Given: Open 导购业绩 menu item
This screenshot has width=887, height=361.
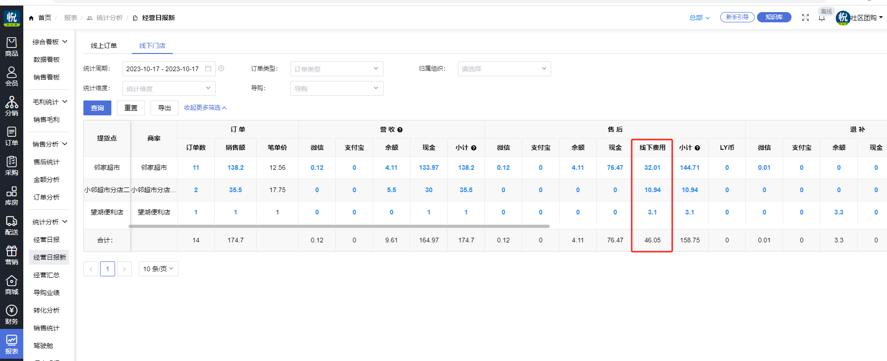Looking at the screenshot, I should coord(47,293).
